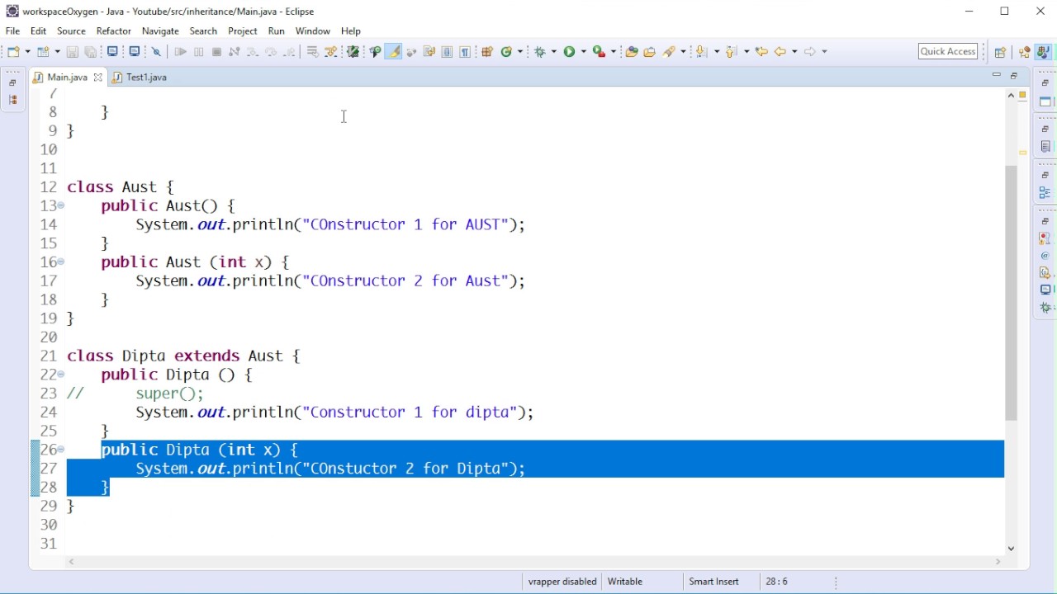Click the Drop to Frame icon
The height and width of the screenshot is (594, 1057).
(312, 51)
